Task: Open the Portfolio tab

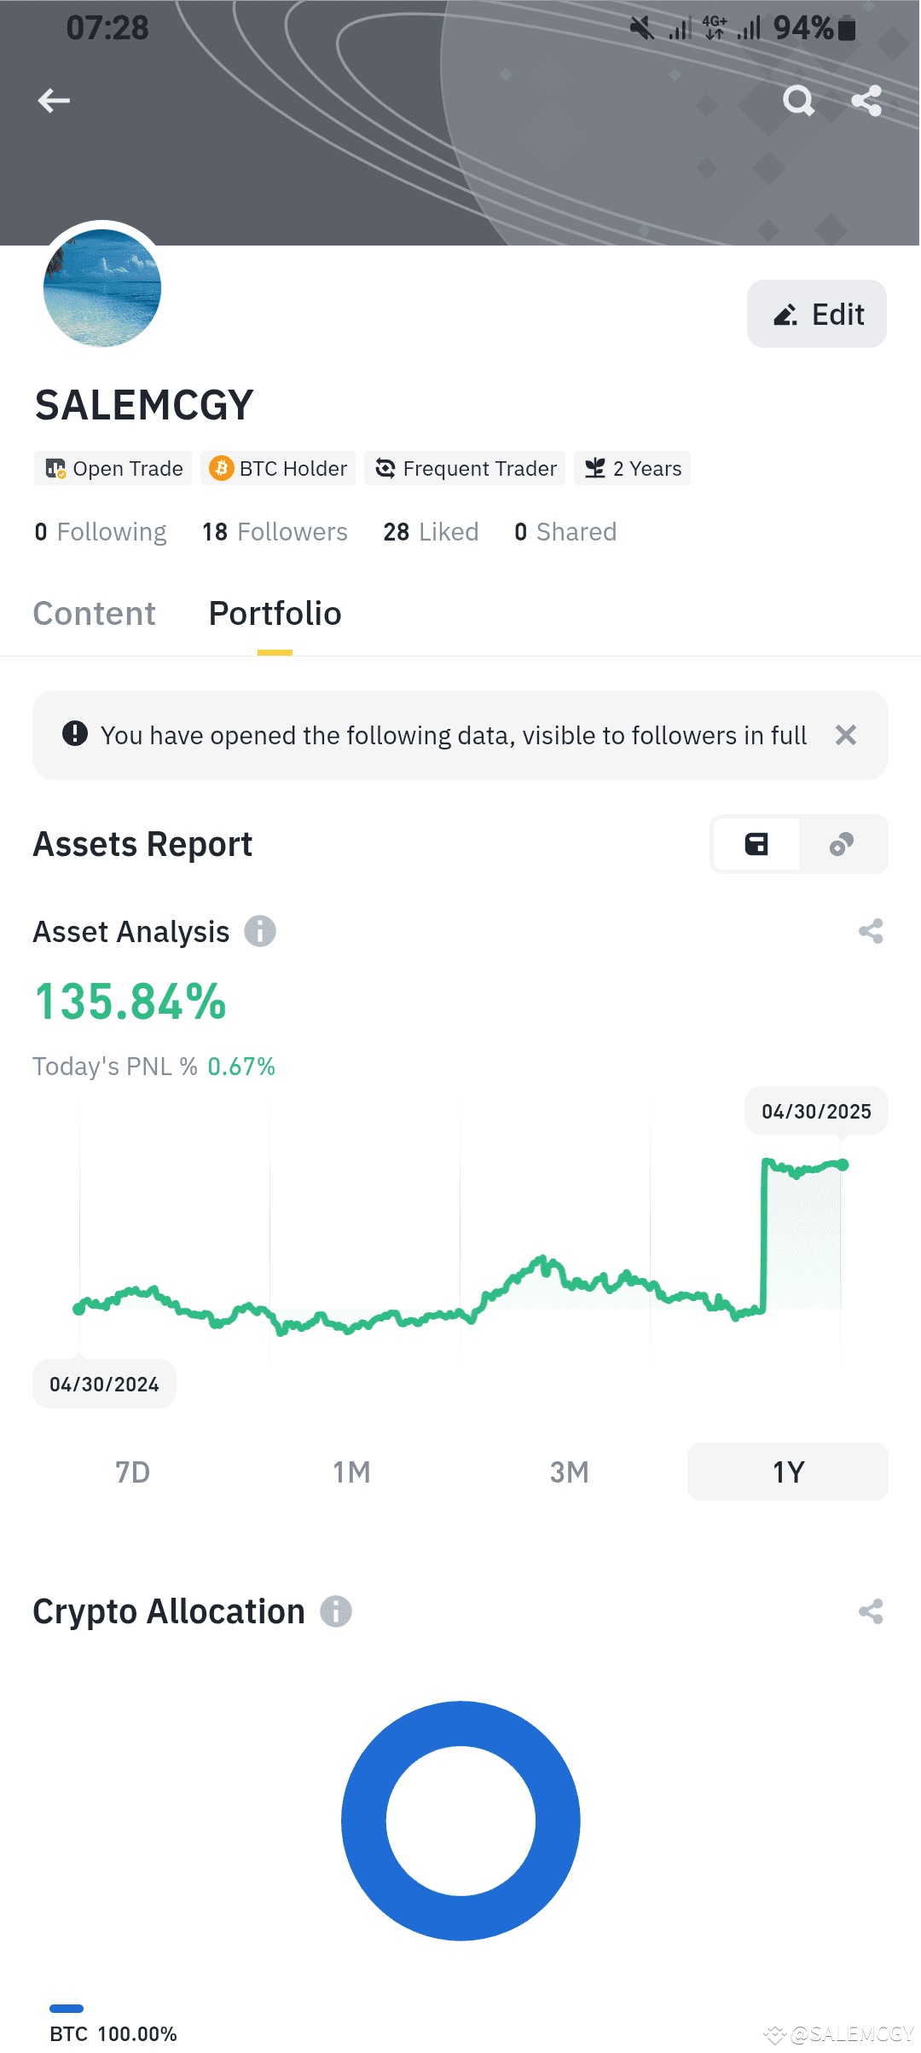Action: click(x=275, y=614)
